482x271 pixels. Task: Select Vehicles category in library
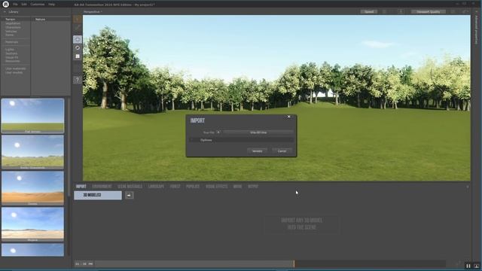click(x=11, y=31)
